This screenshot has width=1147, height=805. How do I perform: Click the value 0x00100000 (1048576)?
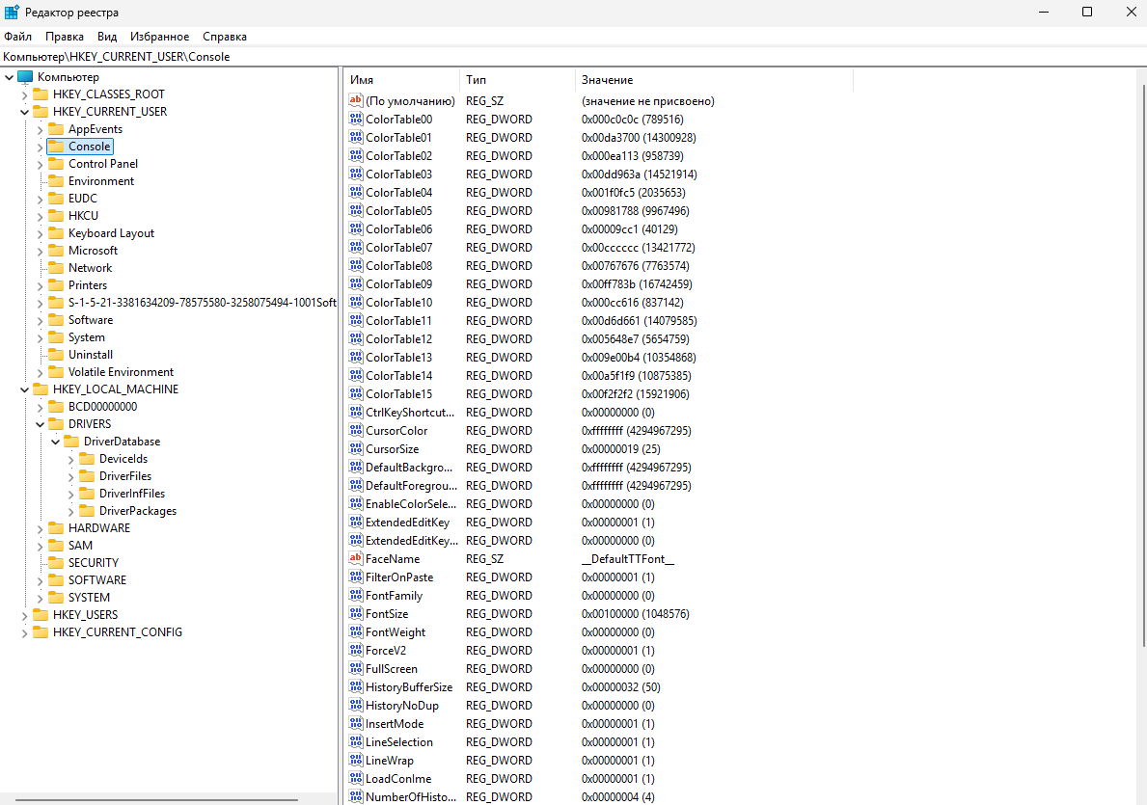635,613
